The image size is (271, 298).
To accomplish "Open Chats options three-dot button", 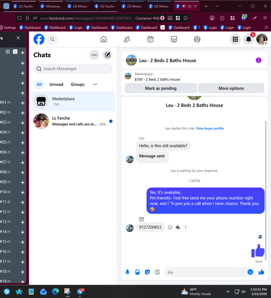I will coord(94,55).
